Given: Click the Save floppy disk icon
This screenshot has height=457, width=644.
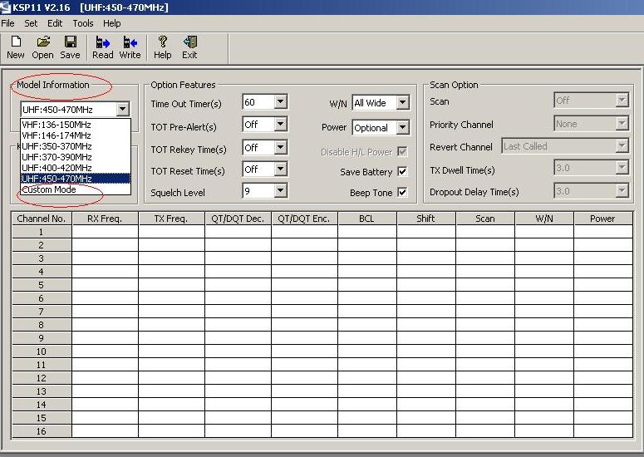Looking at the screenshot, I should (x=71, y=42).
